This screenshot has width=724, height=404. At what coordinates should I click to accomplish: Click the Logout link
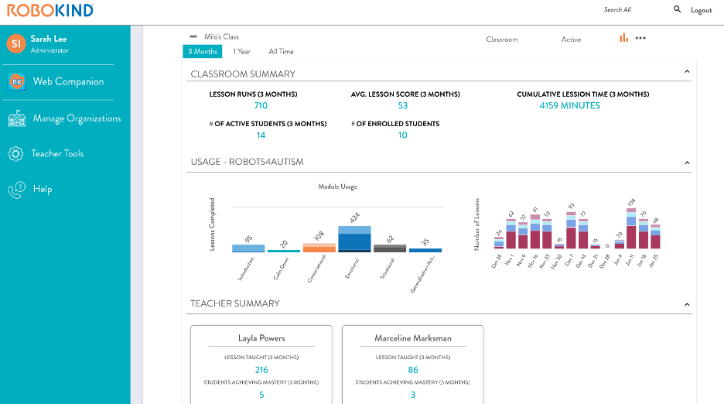coord(701,10)
